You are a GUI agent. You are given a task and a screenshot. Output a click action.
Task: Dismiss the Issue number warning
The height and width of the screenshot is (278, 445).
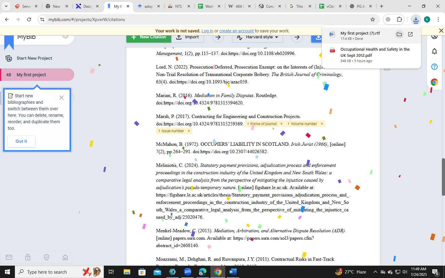[189, 131]
